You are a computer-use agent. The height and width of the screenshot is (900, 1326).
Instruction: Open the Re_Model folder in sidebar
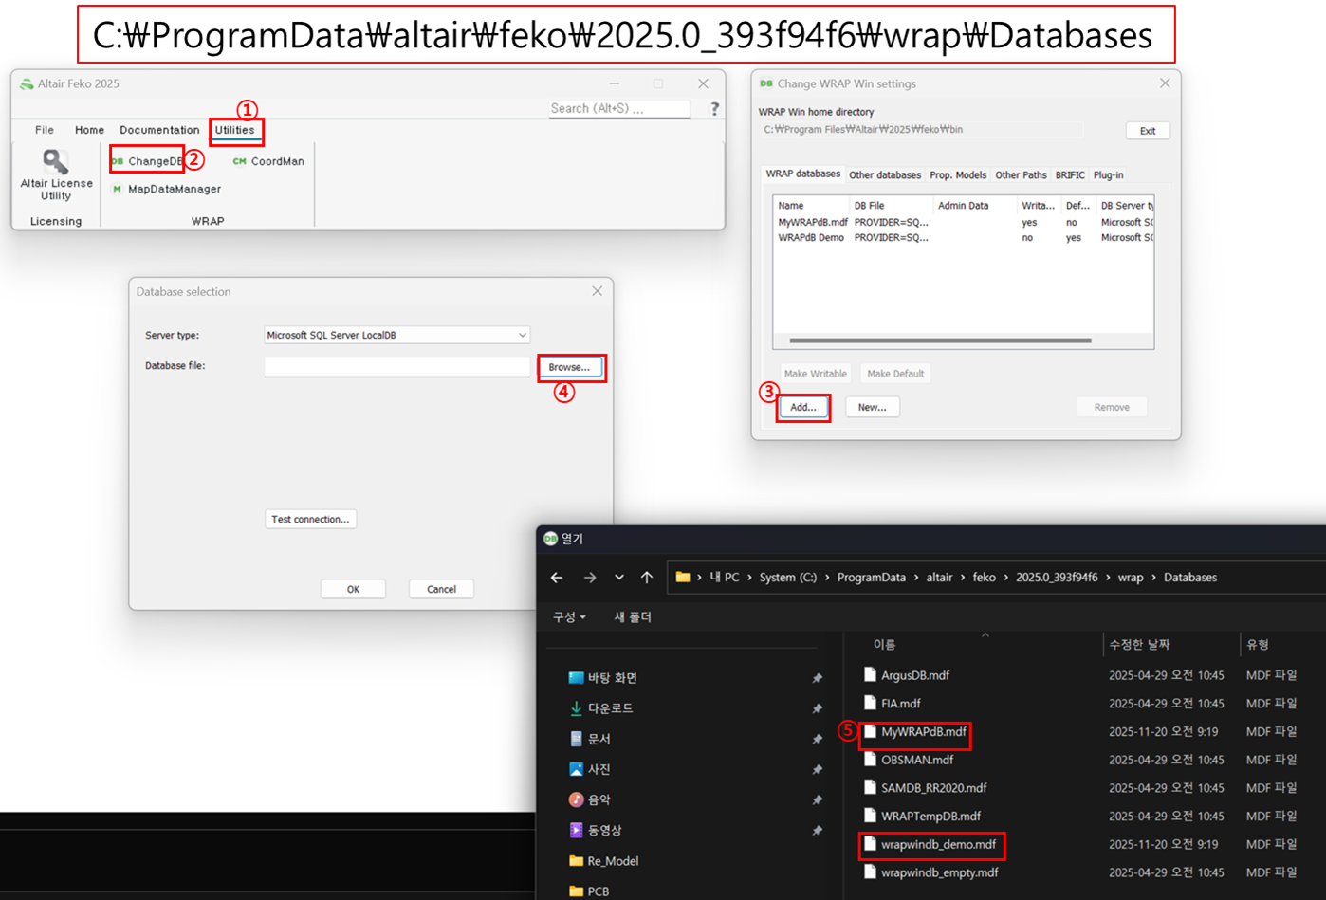coord(603,861)
